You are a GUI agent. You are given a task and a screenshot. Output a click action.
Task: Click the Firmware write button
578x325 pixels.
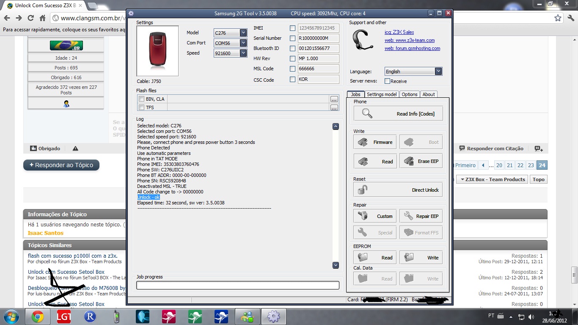pos(375,142)
